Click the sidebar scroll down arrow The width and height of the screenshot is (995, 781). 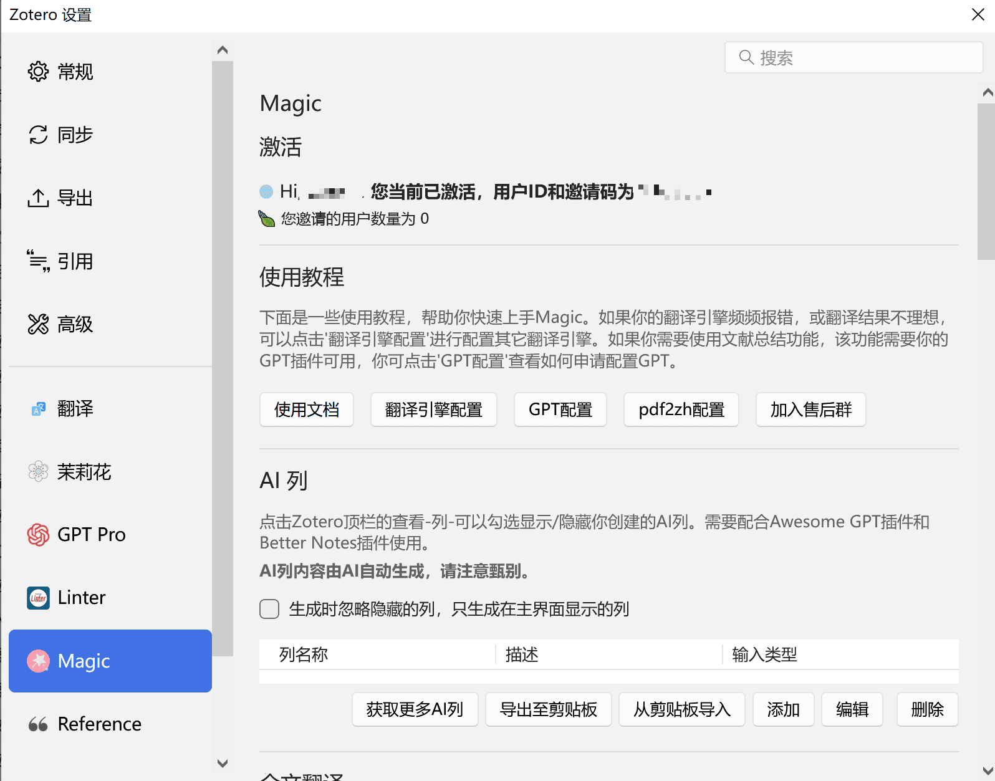(223, 763)
